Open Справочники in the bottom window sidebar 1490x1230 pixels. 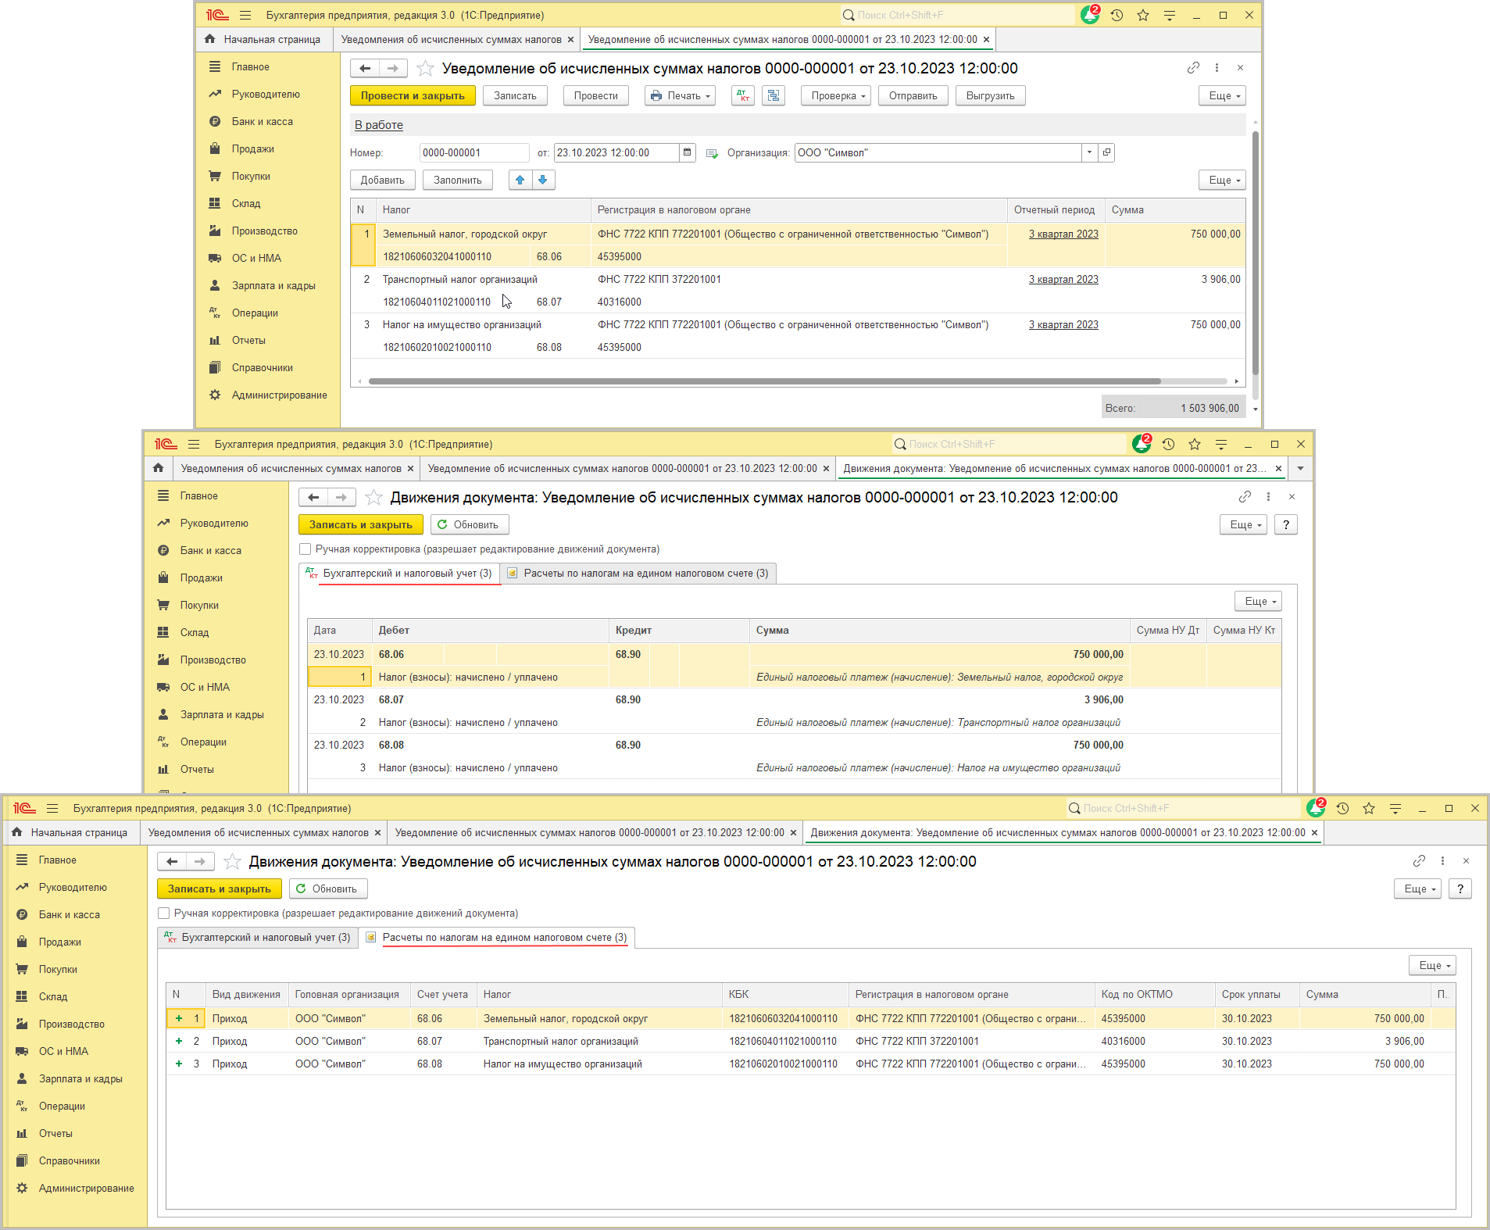coord(69,1161)
